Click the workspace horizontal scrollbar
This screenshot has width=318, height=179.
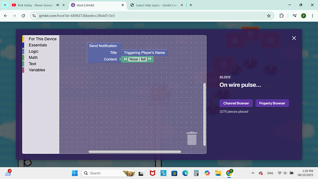[135, 152]
